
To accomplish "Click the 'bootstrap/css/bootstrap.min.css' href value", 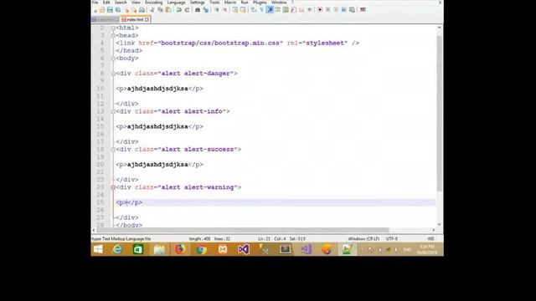I will pos(220,43).
